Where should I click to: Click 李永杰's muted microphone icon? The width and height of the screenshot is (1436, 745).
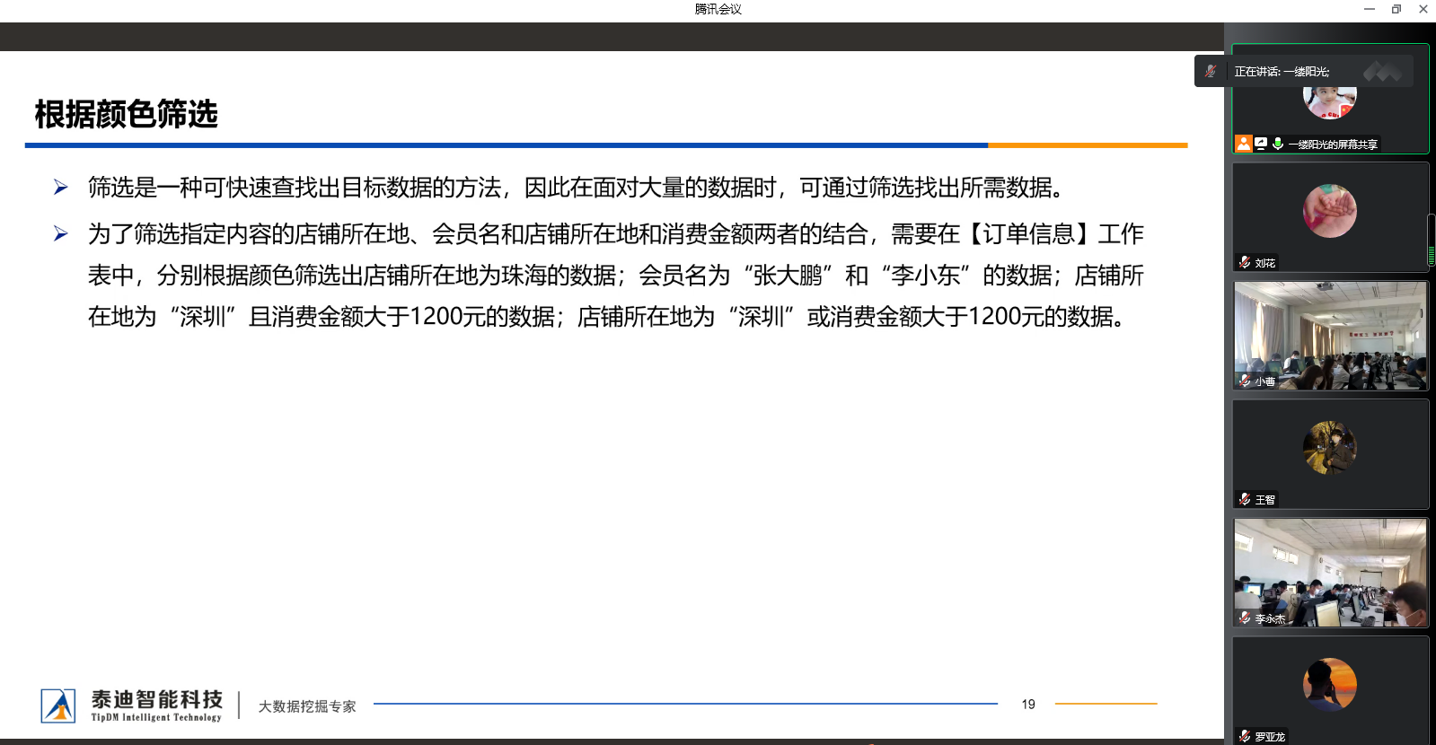(1245, 618)
